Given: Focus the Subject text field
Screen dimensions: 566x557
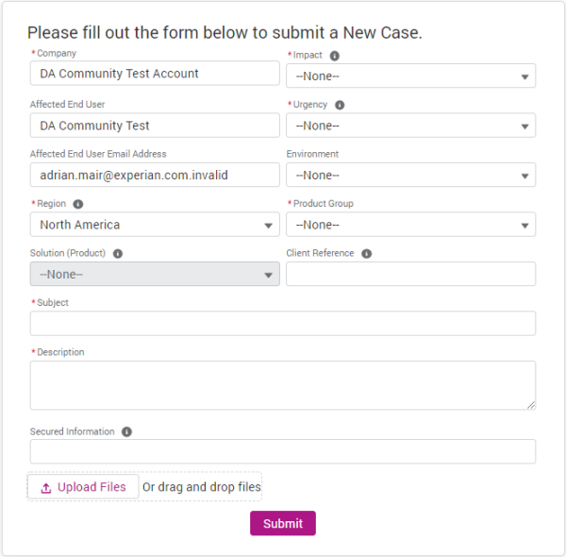Looking at the screenshot, I should (x=283, y=324).
